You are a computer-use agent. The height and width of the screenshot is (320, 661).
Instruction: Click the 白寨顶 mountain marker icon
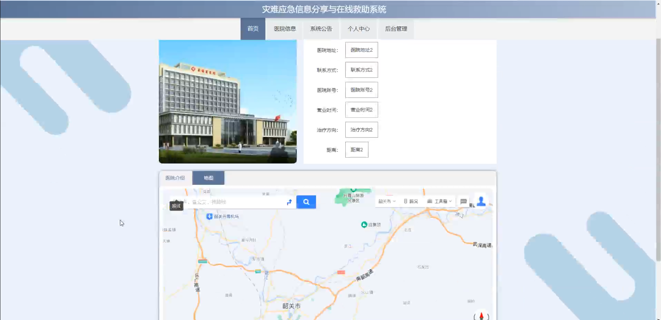[364, 224]
